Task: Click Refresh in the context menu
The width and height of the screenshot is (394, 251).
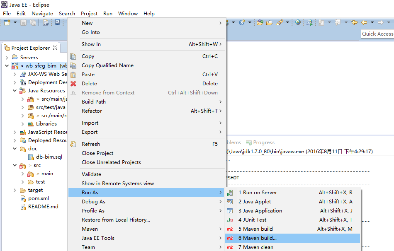Action: point(91,144)
